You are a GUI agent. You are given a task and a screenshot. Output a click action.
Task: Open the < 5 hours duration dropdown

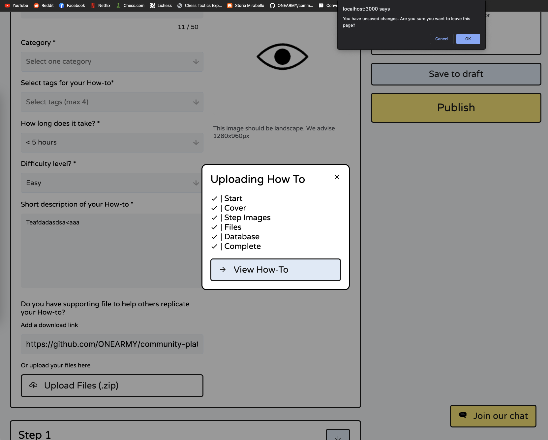112,143
